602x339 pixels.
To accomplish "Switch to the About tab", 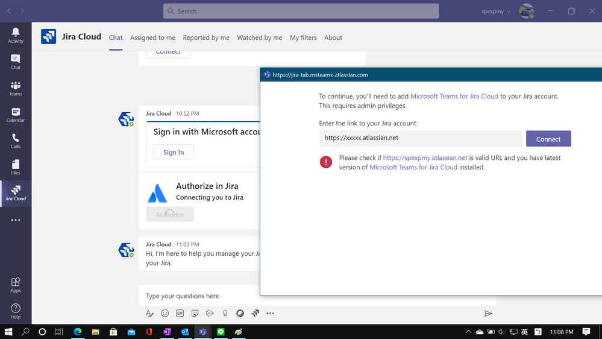I will pos(333,37).
